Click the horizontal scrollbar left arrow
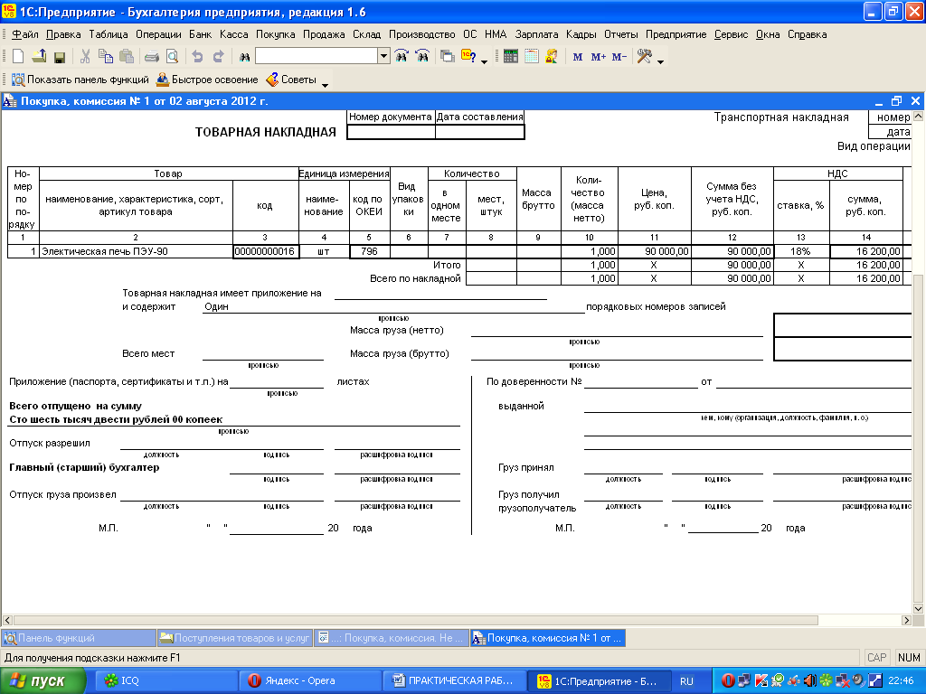 point(7,620)
